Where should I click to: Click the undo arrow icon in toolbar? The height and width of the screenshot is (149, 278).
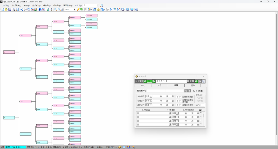click(22, 9)
